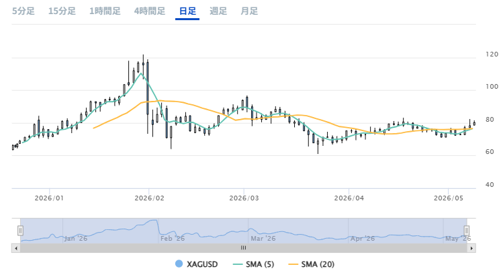The image size is (503, 275).
Task: Click the 80 price axis label
Action: pos(490,120)
